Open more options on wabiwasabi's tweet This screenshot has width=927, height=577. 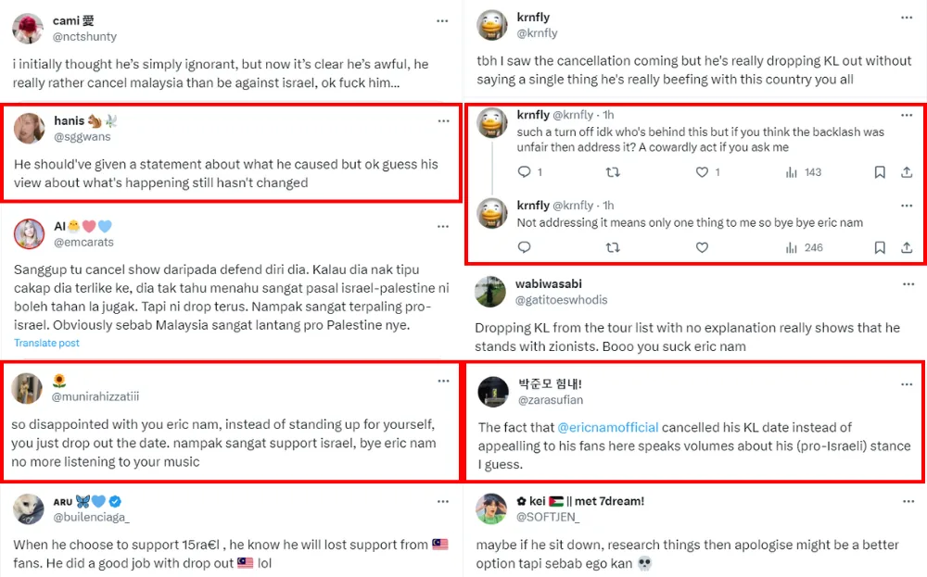click(x=907, y=284)
